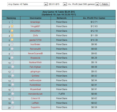This screenshot has width=117, height=112.
Task: Click the silver star beside NeverScaredB
Action: (12, 53)
